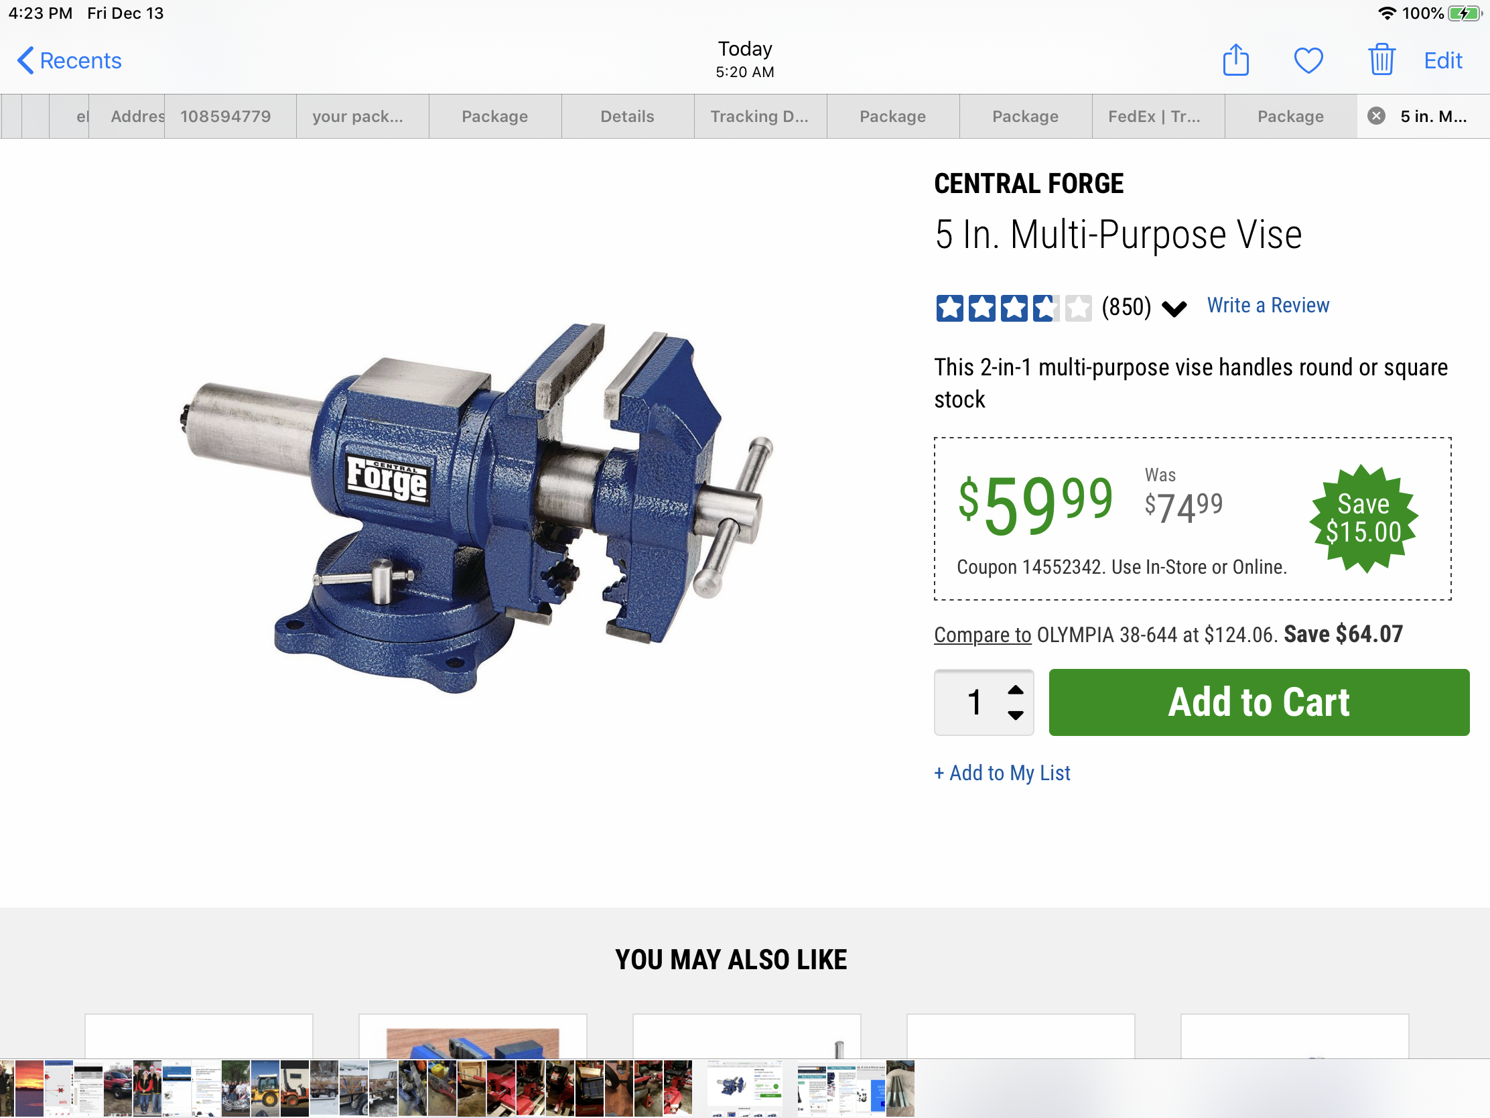
Task: Click Add to Cart
Action: pyautogui.click(x=1258, y=702)
